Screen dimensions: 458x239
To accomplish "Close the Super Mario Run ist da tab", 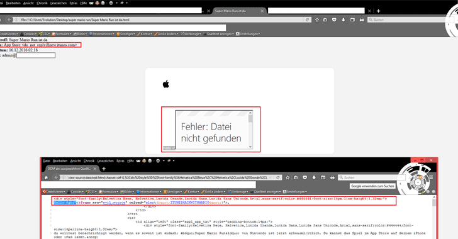I will [262, 11].
